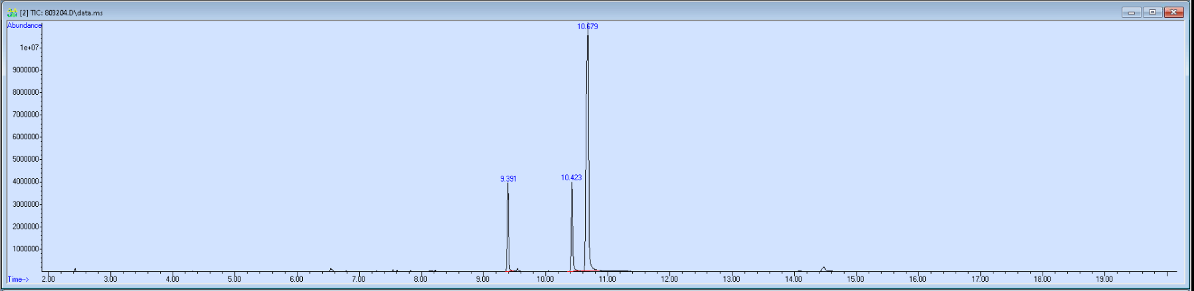1194x291 pixels.
Task: Click the 1000000 abundance axis value
Action: coord(26,249)
